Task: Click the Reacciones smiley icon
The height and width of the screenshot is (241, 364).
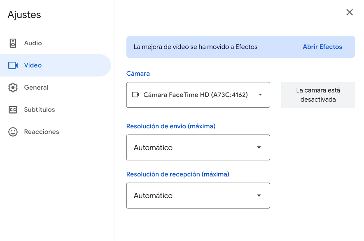Action: pos(13,132)
